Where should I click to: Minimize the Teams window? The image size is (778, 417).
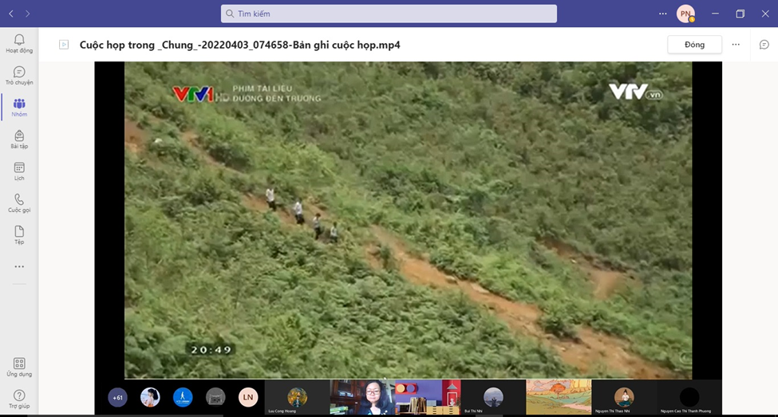(x=715, y=14)
